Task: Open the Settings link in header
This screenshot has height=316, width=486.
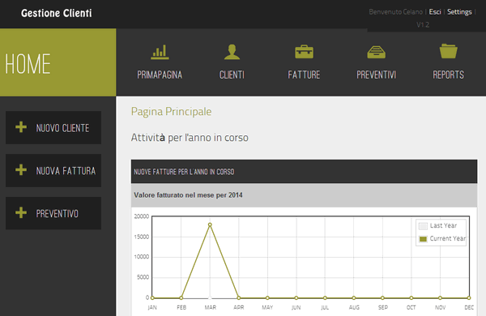Action: 459,12
